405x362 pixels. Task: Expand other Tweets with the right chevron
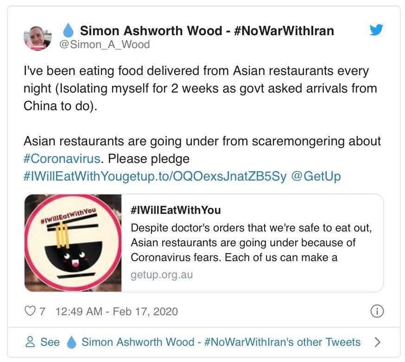click(x=377, y=342)
